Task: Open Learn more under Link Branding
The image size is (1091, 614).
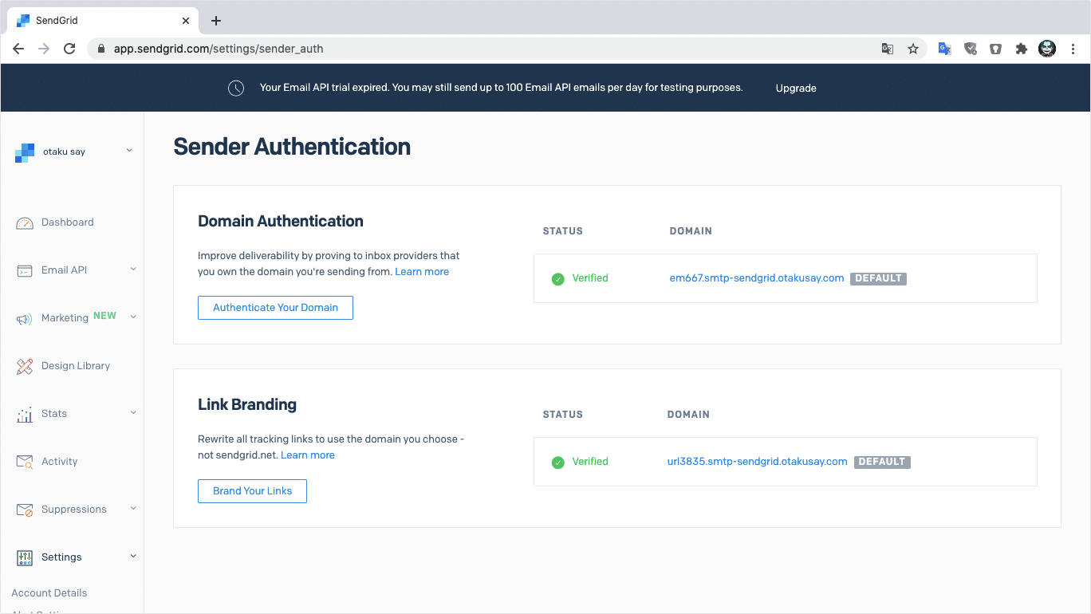Action: 308,455
